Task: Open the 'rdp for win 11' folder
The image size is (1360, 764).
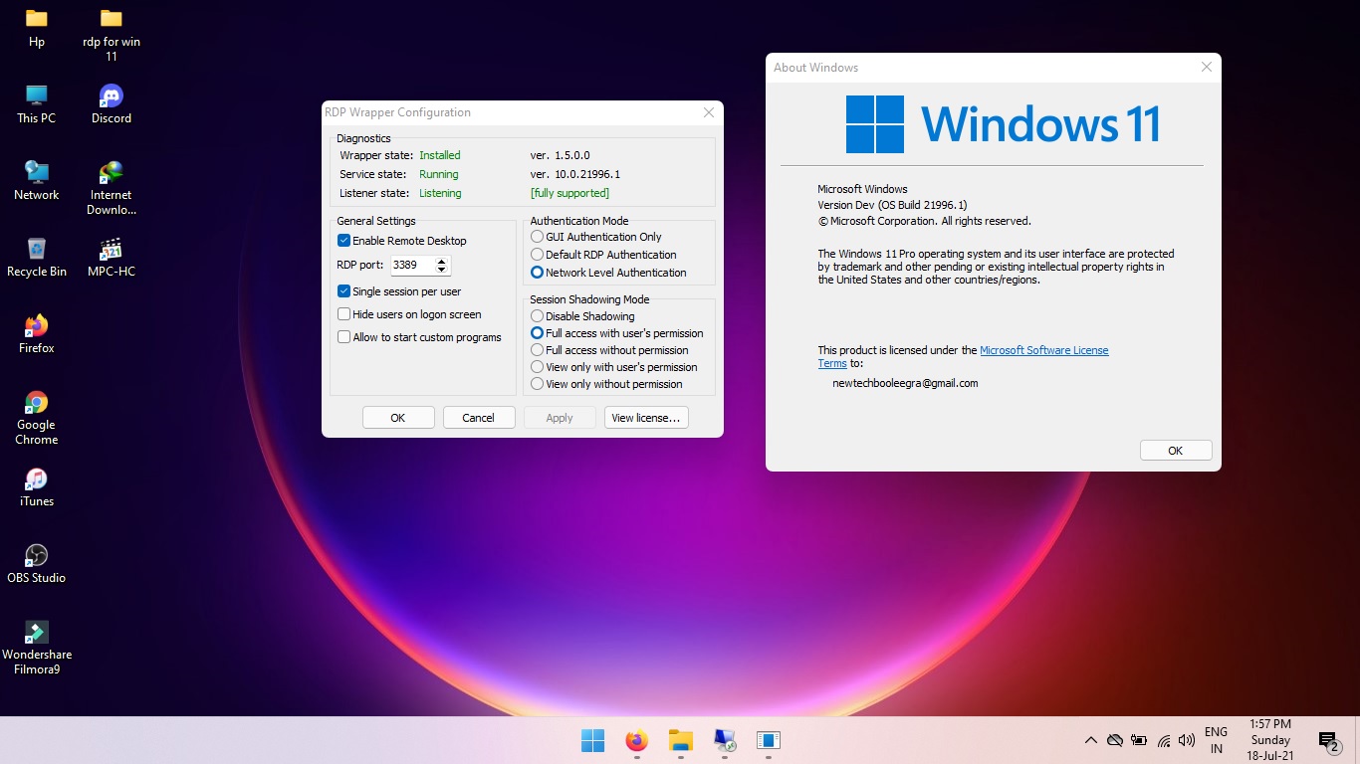Action: click(x=112, y=35)
